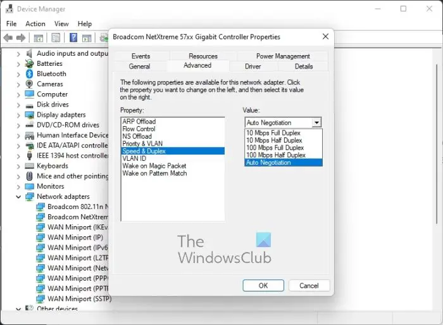The height and width of the screenshot is (325, 443).
Task: Click the Network adapters category icon
Action: coord(29,196)
